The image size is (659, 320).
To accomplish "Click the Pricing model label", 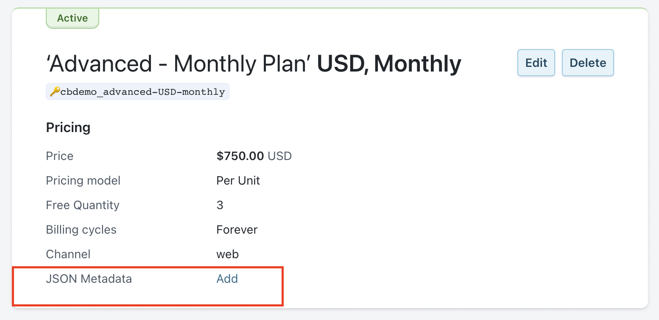I will pyautogui.click(x=83, y=181).
